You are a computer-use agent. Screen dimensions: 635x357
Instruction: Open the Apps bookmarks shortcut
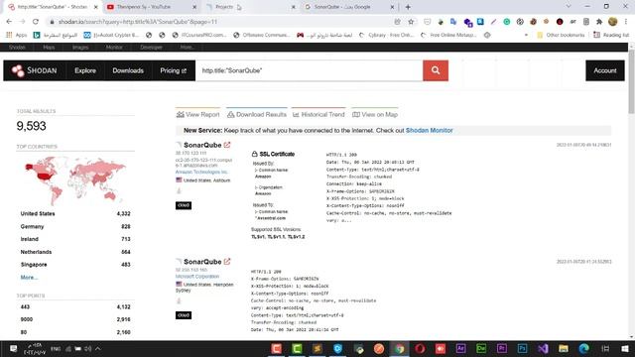click(x=17, y=36)
